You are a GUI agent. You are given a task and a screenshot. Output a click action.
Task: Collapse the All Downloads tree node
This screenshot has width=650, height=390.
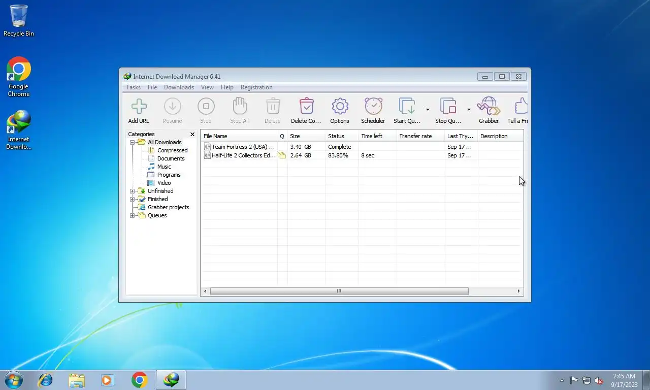pos(133,142)
